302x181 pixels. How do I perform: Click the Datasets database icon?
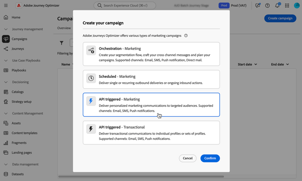click(6, 174)
